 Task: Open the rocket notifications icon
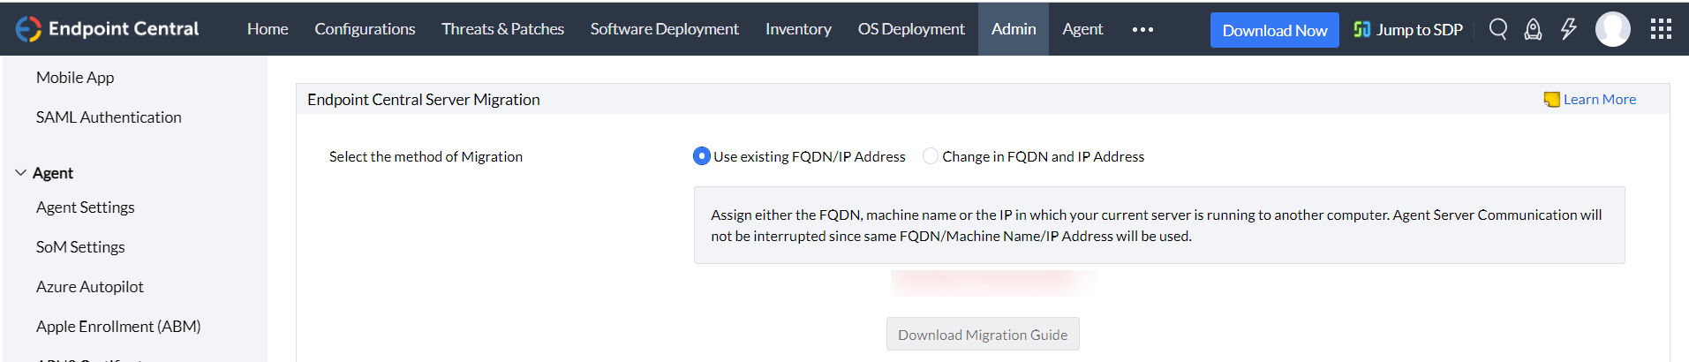tap(1533, 30)
